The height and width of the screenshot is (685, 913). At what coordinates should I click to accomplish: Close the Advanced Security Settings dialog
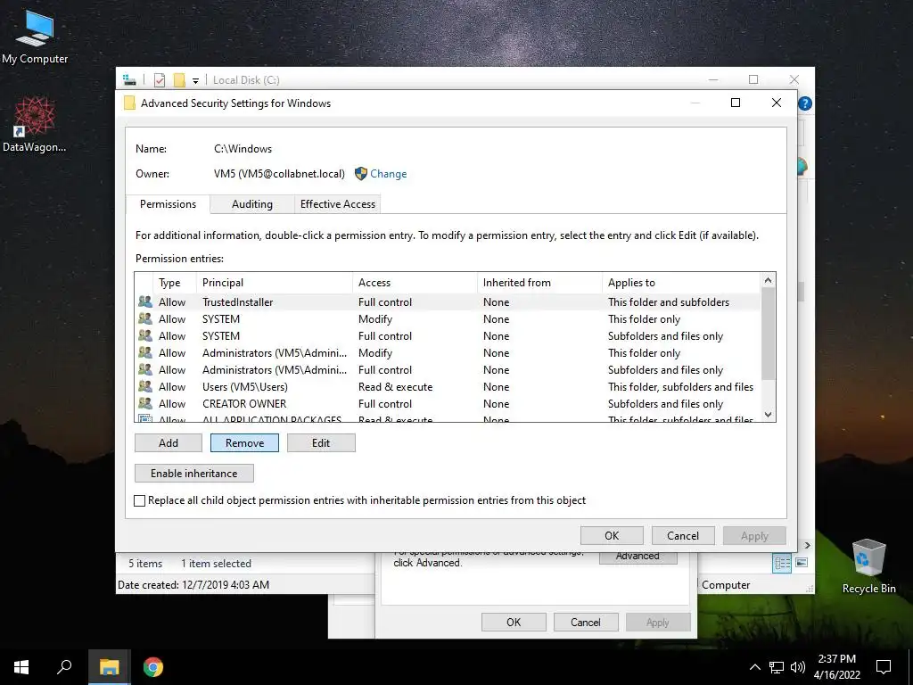coord(777,103)
